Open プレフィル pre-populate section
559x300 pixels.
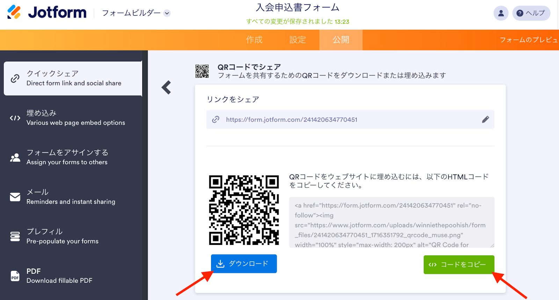point(73,236)
